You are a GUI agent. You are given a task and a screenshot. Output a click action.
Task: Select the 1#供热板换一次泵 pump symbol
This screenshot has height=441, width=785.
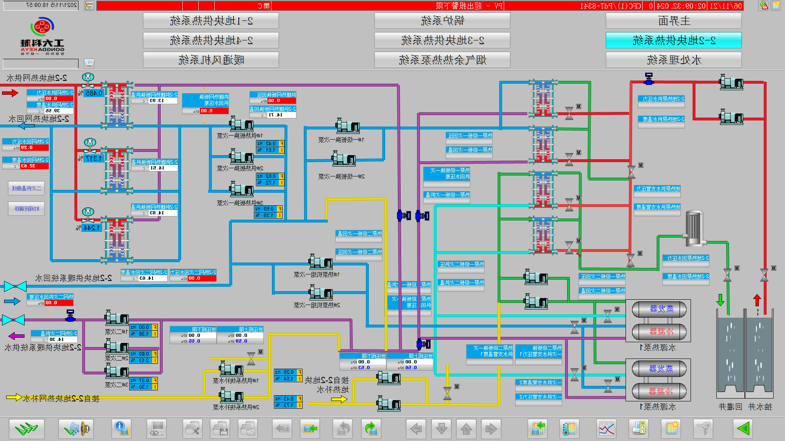(242, 124)
